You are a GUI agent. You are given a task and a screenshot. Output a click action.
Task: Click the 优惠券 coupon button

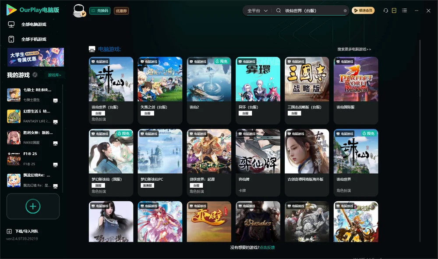coord(121,11)
